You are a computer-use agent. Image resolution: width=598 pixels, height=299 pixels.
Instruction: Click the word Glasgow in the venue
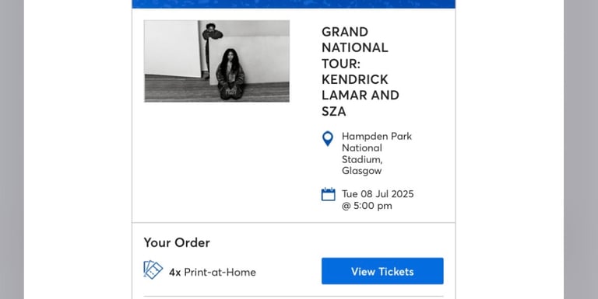tap(361, 171)
